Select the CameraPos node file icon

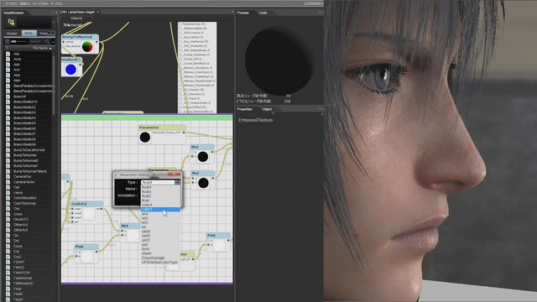point(8,177)
